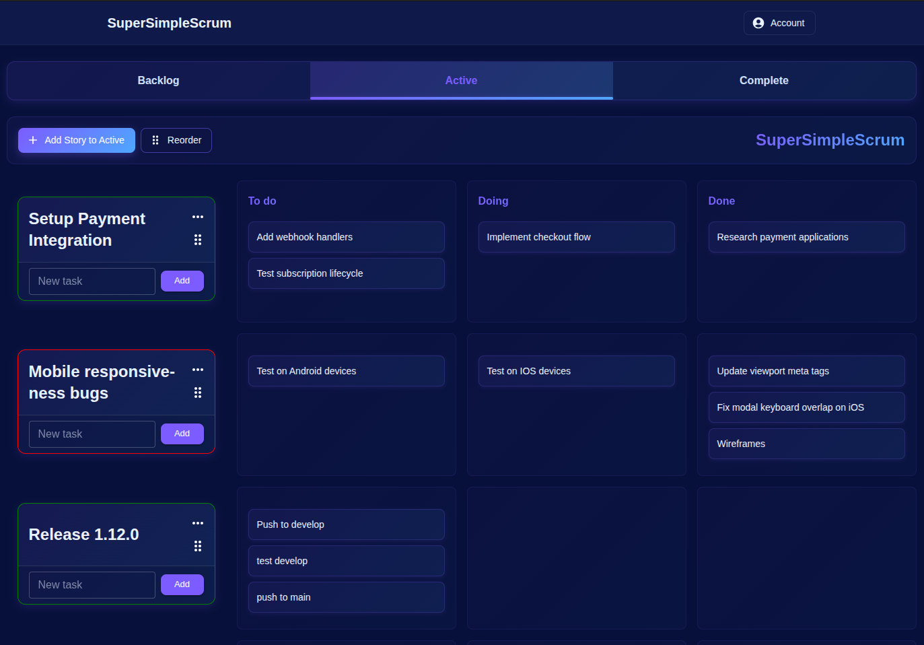Grab the drag handle on Setup Payment Integration
Image resolution: width=924 pixels, height=645 pixels.
click(x=198, y=239)
